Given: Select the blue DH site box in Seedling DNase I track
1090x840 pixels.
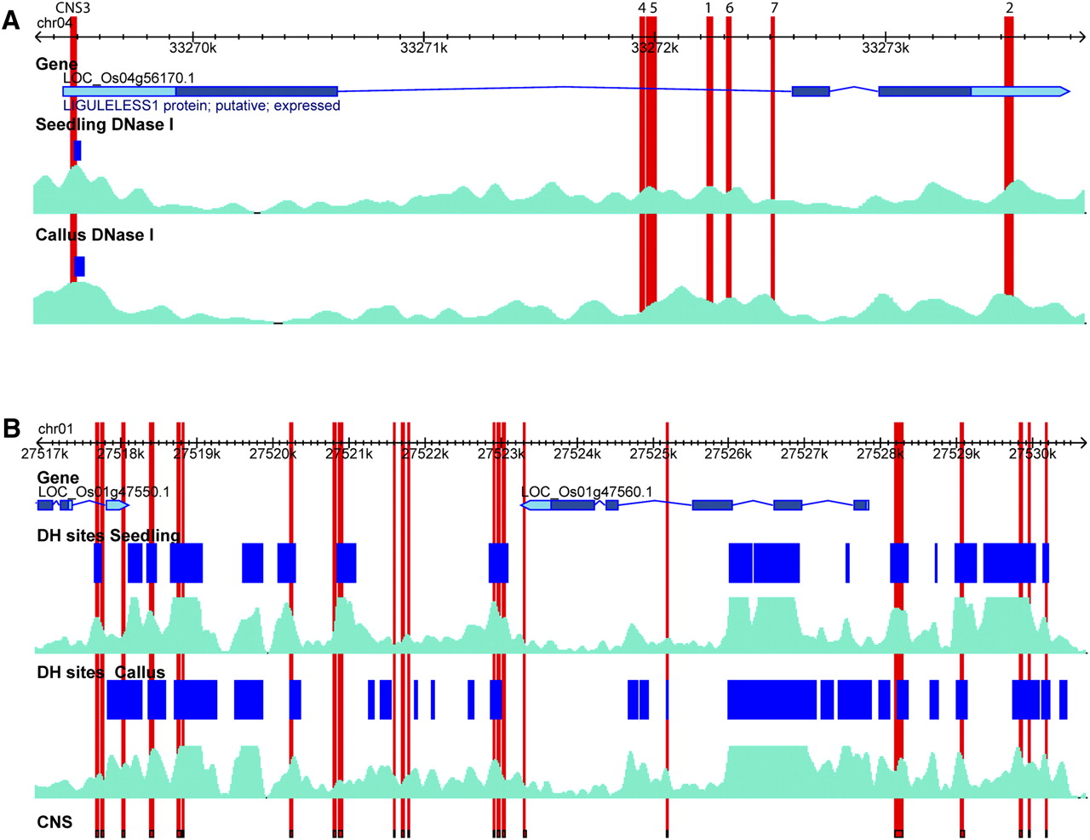Looking at the screenshot, I should click(x=77, y=151).
